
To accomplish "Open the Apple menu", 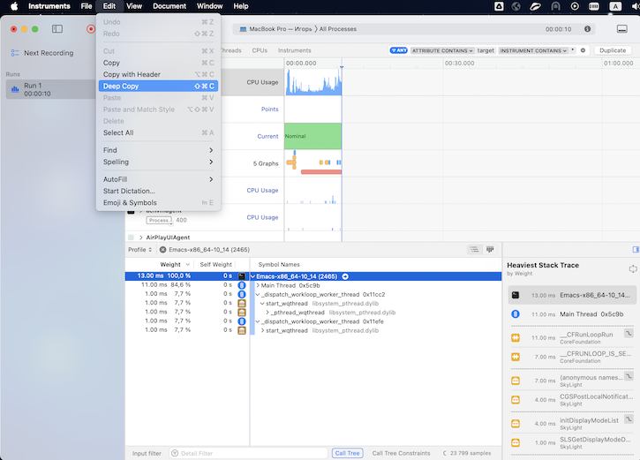I will pyautogui.click(x=14, y=6).
